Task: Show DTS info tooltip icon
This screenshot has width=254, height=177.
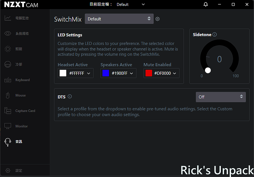Action: [x=69, y=97]
